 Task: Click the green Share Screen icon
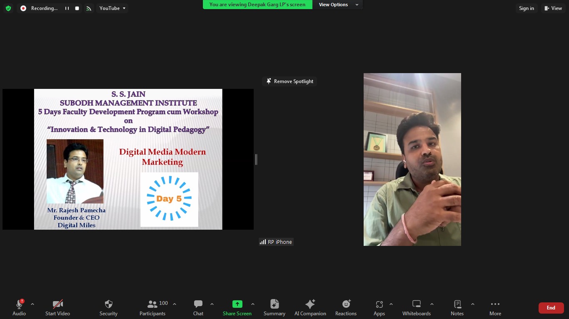(237, 304)
